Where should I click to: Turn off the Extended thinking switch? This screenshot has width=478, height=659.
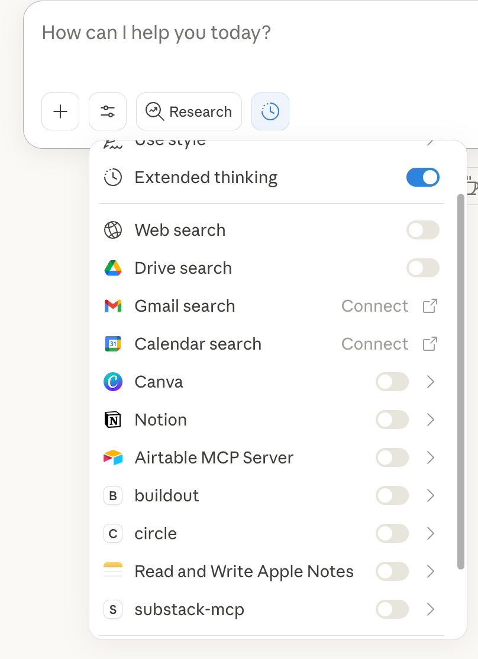422,177
